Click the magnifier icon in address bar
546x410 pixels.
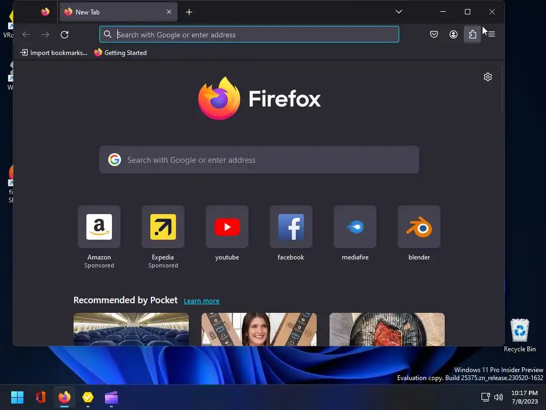(108, 34)
